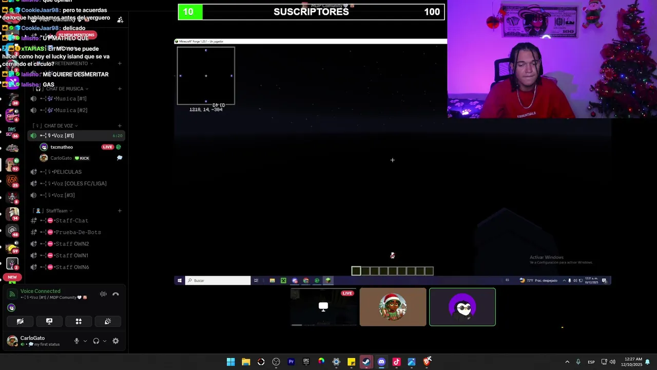657x370 pixels.
Task: Join the Musica [#1] voice channel
Action: (76, 99)
